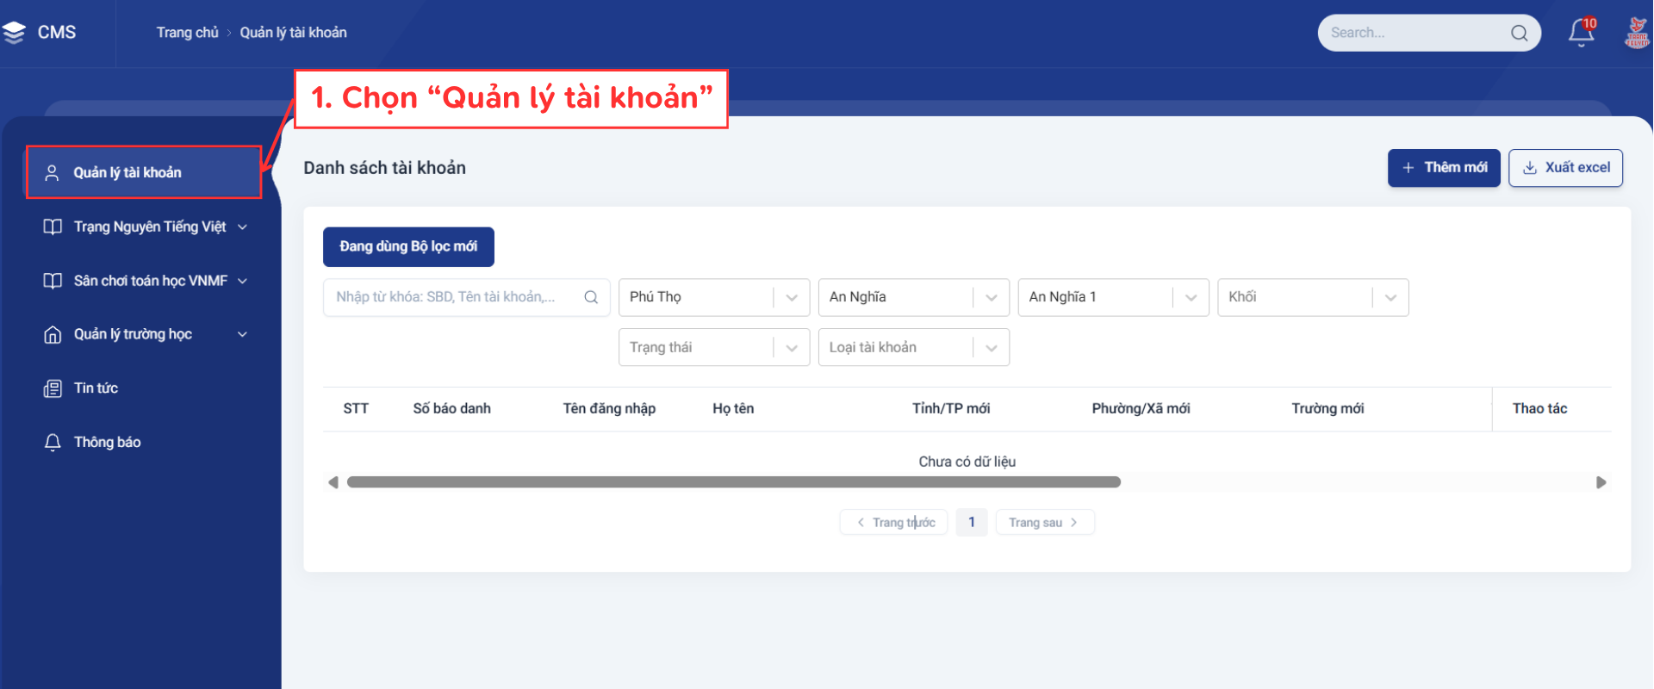Viewport: 1654px width, 689px height.
Task: Click the magnifier icon in Search box
Action: click(1519, 33)
